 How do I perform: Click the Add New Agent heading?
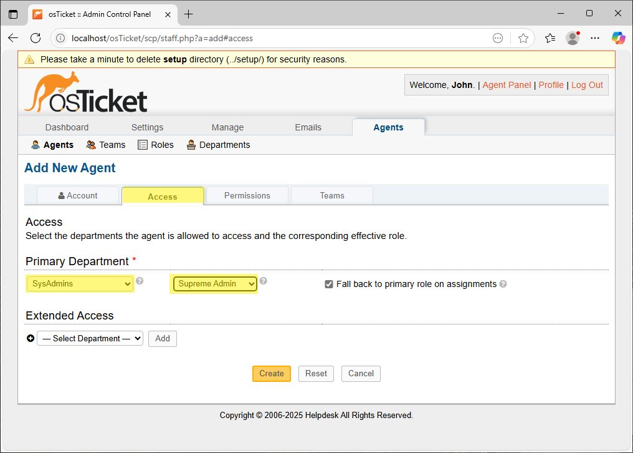pos(70,167)
